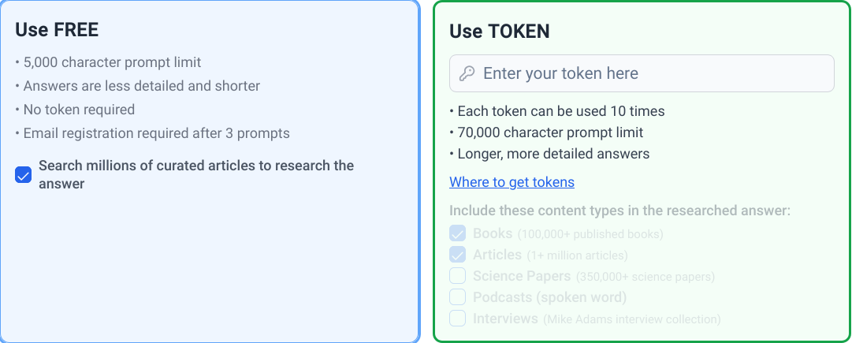The image size is (852, 343).
Task: Focus the 'Enter your token here' input
Action: pyautogui.click(x=654, y=73)
